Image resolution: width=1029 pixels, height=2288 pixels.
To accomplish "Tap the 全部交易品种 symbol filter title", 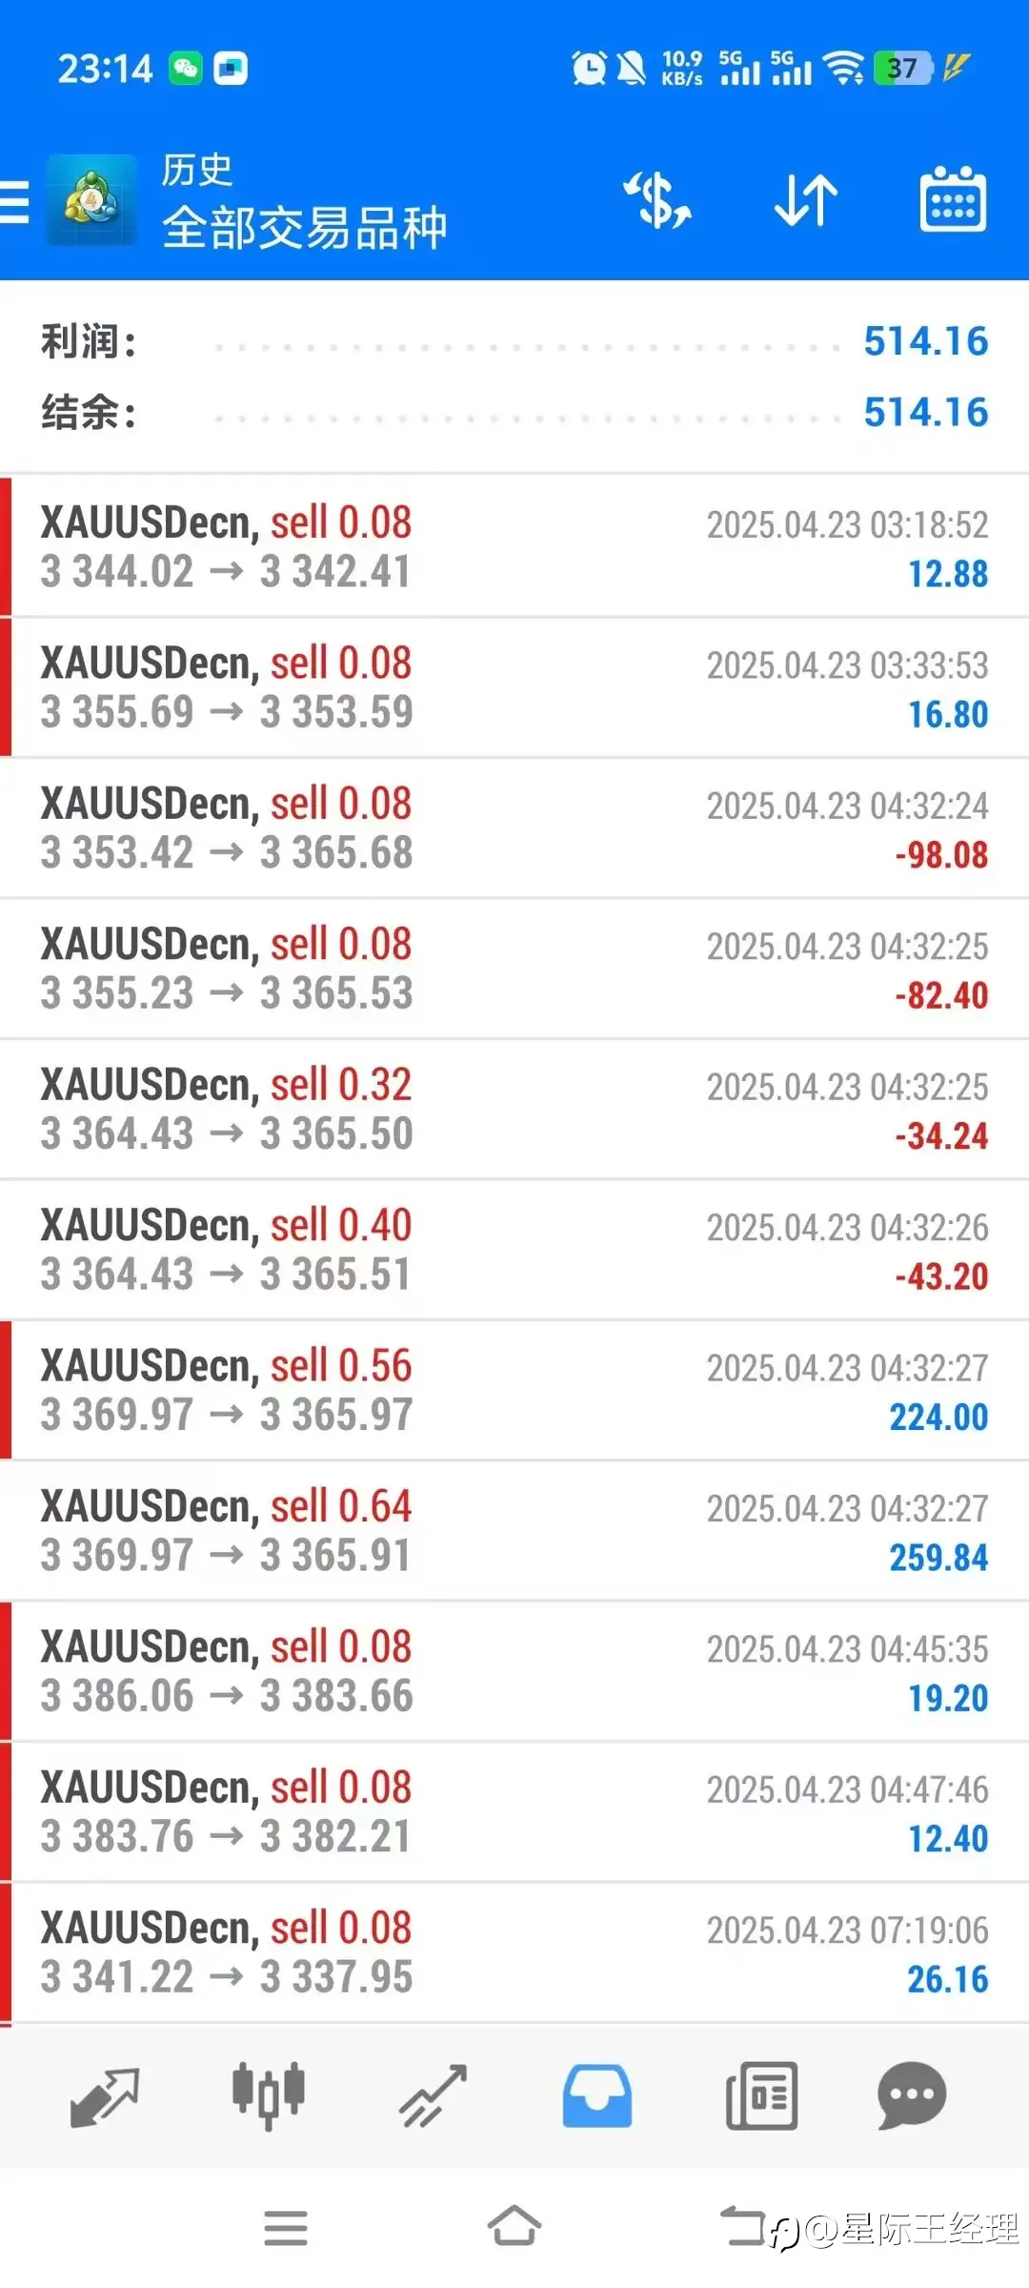I will point(305,227).
